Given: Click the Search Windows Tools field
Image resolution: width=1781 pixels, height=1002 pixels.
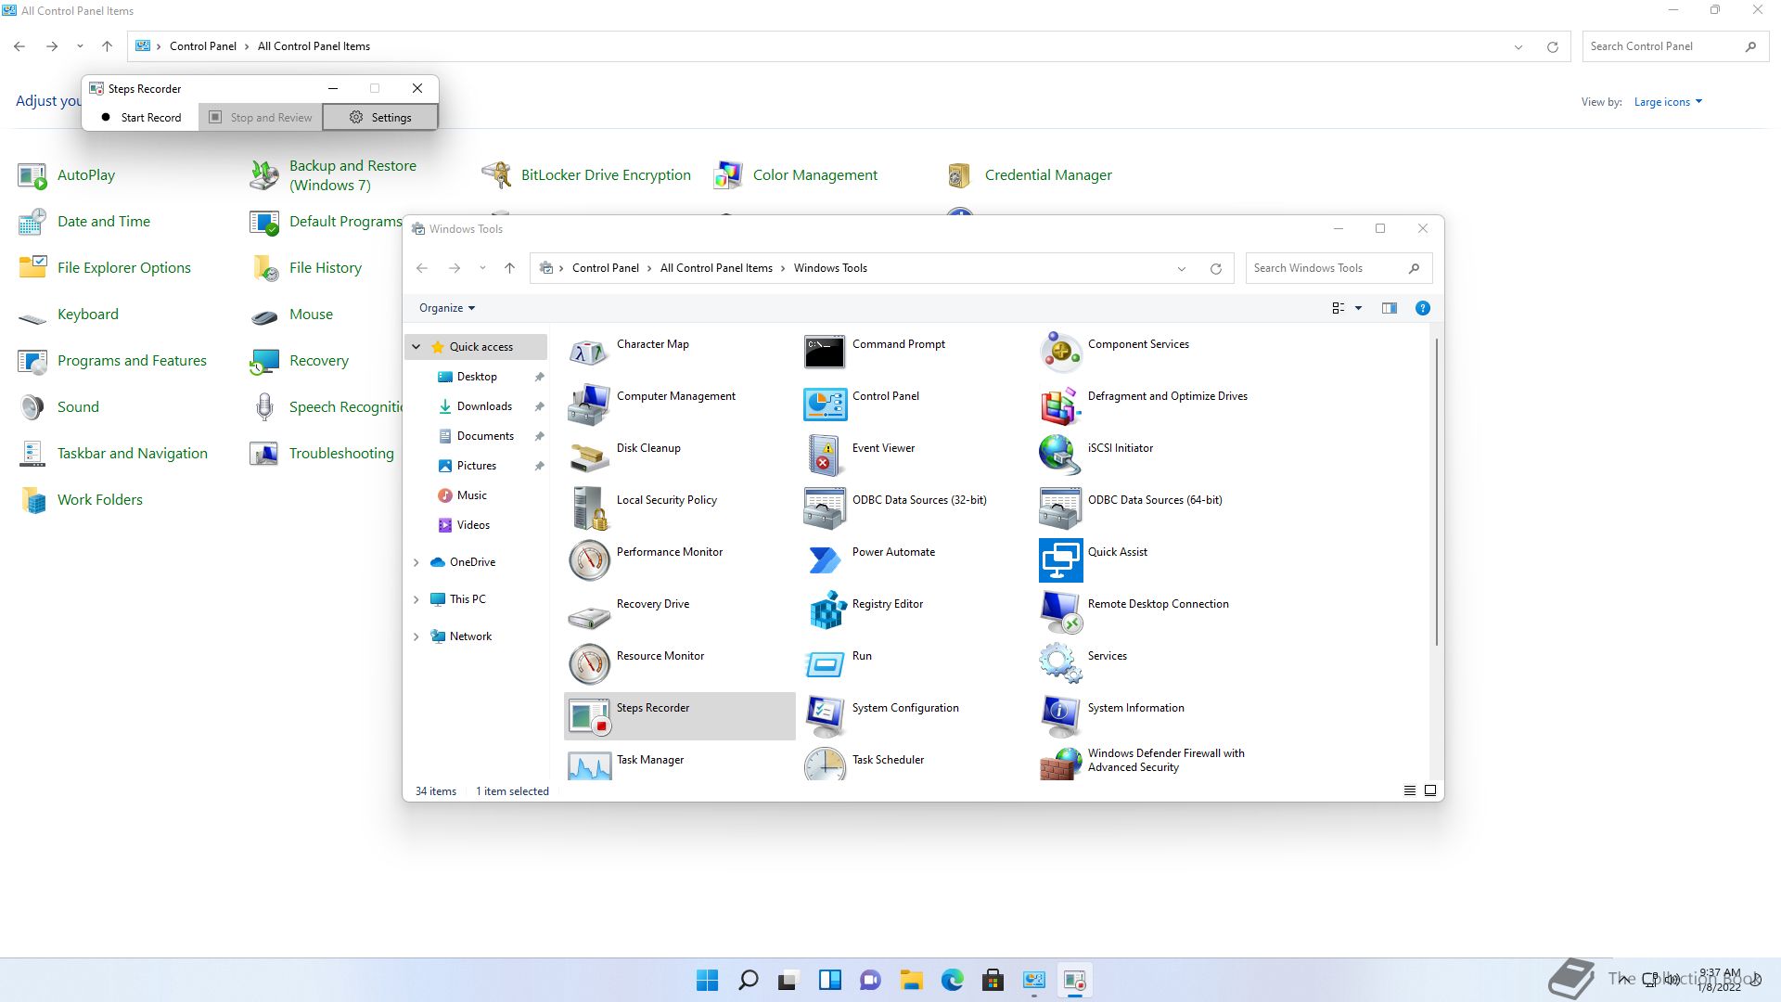Looking at the screenshot, I should [1326, 268].
